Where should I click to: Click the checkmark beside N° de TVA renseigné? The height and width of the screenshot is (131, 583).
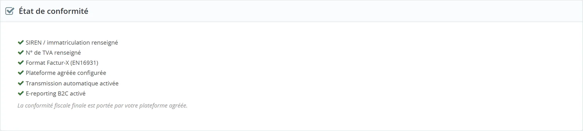pyautogui.click(x=21, y=52)
